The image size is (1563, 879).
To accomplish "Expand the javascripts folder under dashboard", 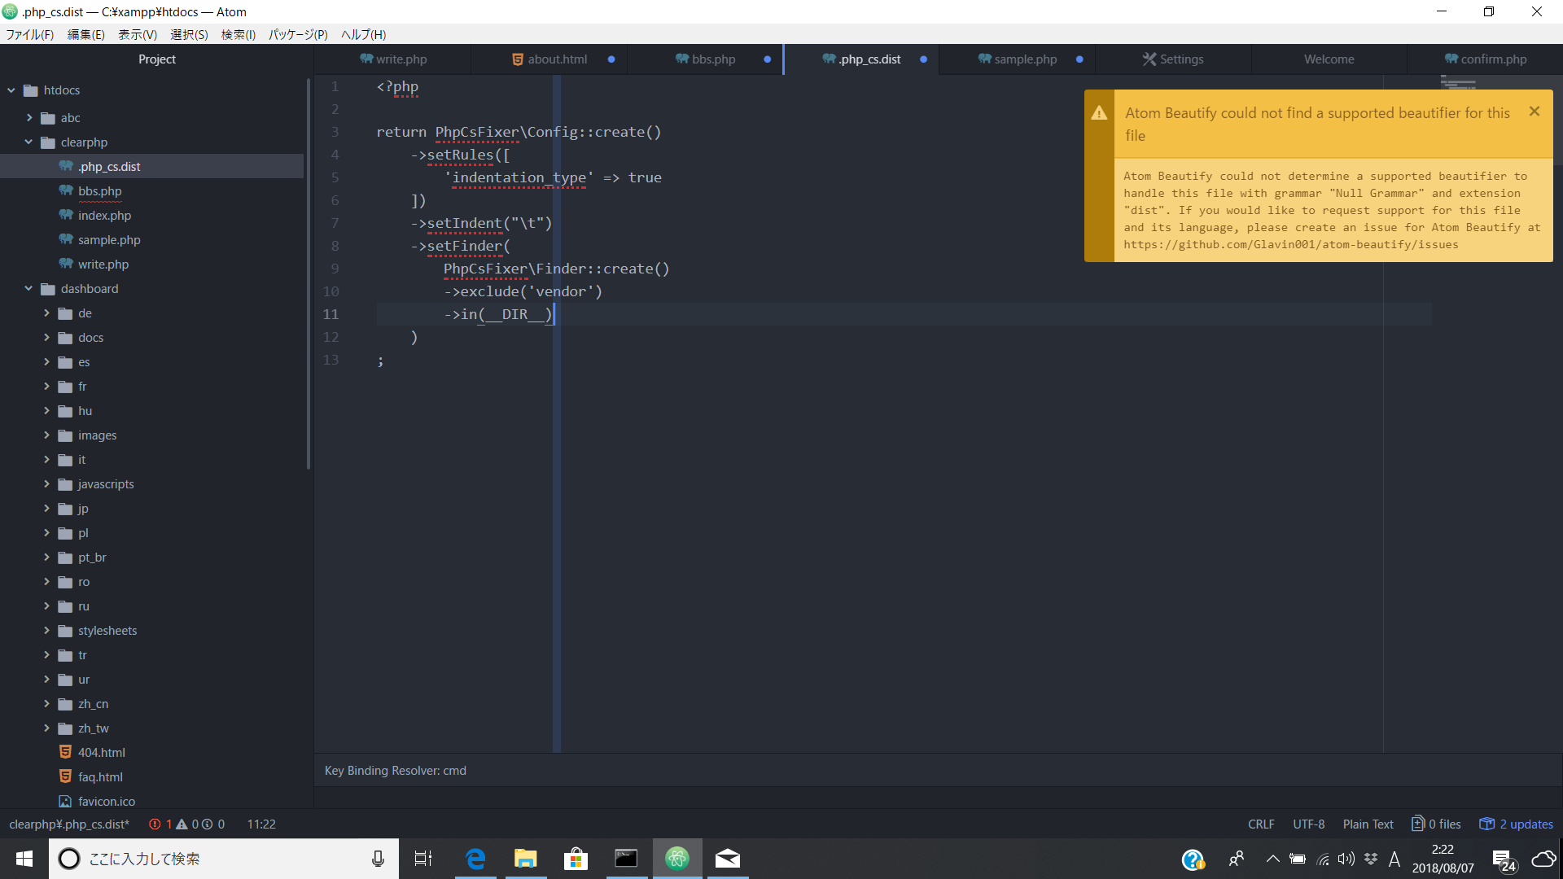I will click(46, 483).
